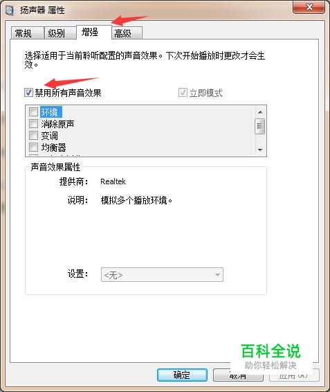
Task: Click the list scrollbar down arrow
Action: (x=260, y=150)
